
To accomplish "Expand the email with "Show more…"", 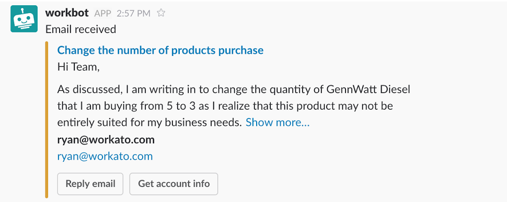I will [278, 123].
